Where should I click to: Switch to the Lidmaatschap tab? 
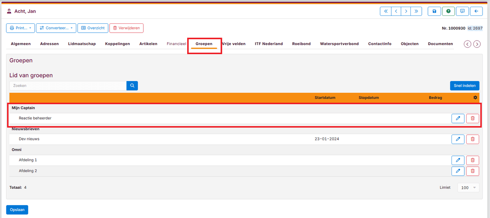tap(82, 44)
